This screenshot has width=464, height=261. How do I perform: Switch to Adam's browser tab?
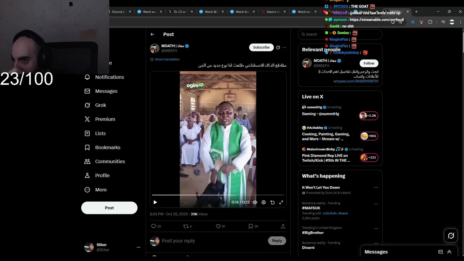coord(273,12)
